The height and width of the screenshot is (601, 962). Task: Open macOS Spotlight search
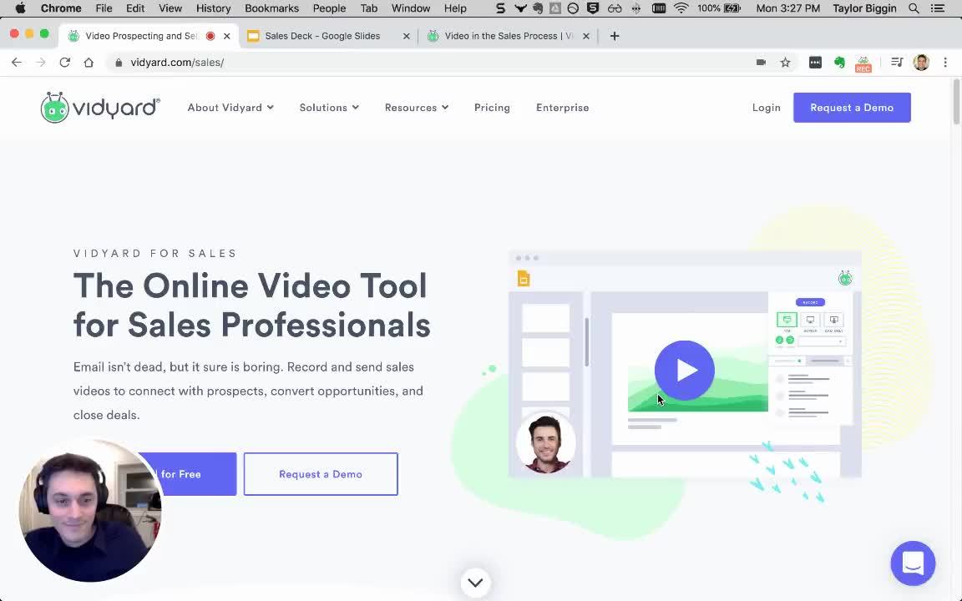click(x=914, y=8)
